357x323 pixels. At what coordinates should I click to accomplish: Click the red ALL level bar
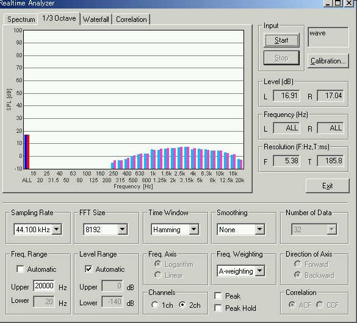(28, 152)
